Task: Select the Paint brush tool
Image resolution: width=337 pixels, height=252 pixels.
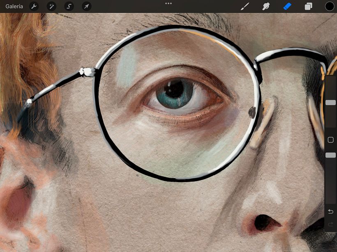Action: pos(245,6)
